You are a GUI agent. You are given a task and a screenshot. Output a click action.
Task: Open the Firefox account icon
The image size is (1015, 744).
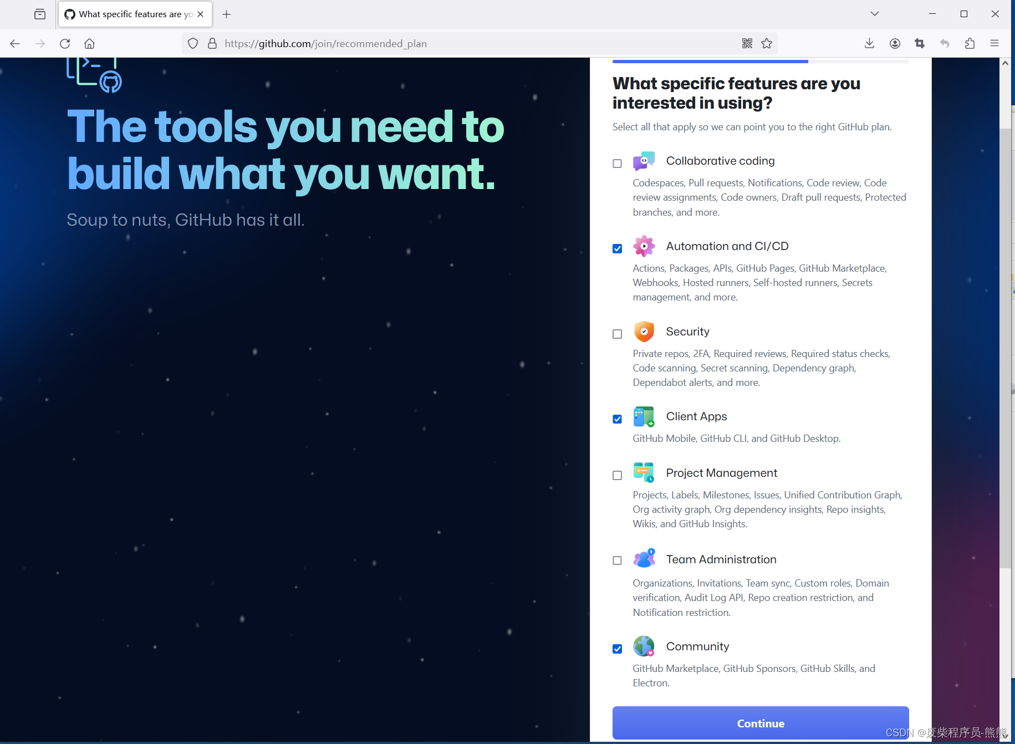click(x=895, y=43)
